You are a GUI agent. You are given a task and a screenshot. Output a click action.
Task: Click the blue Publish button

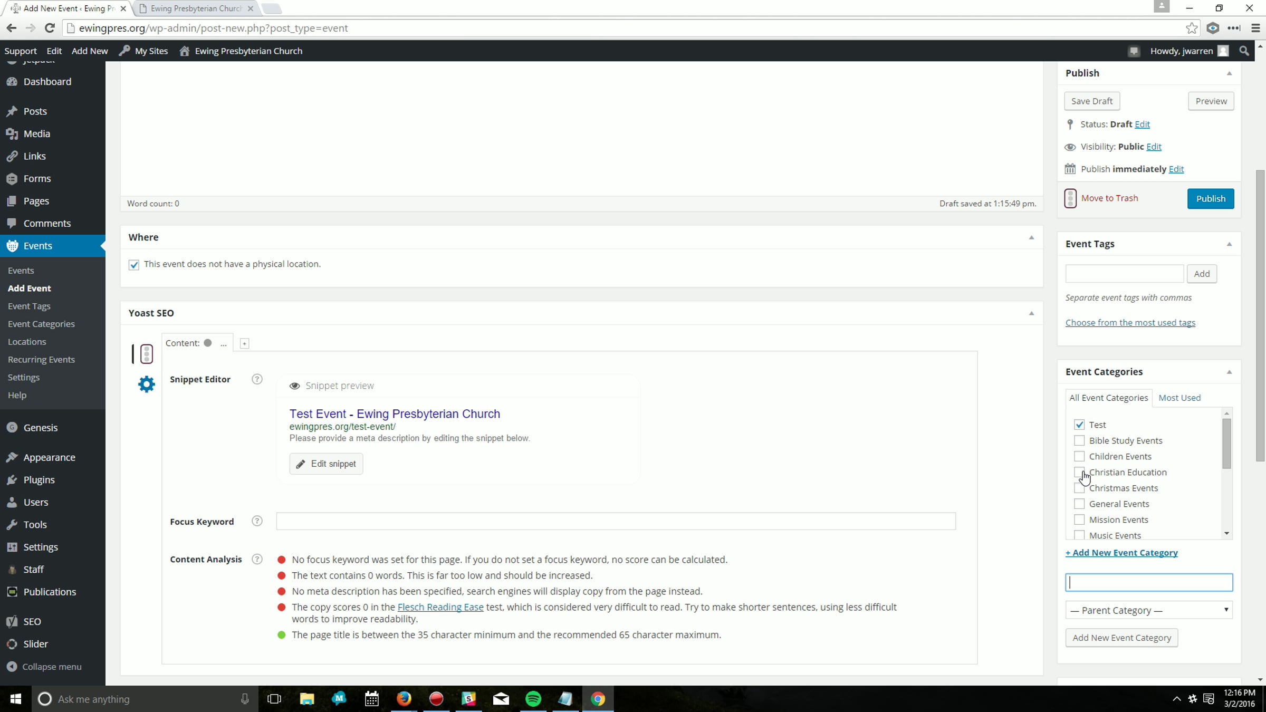[1210, 199]
